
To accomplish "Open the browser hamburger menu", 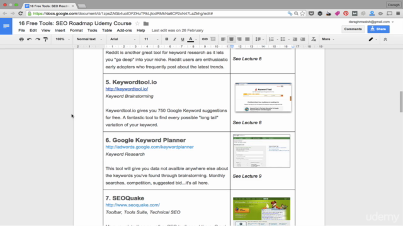I will click(398, 13).
